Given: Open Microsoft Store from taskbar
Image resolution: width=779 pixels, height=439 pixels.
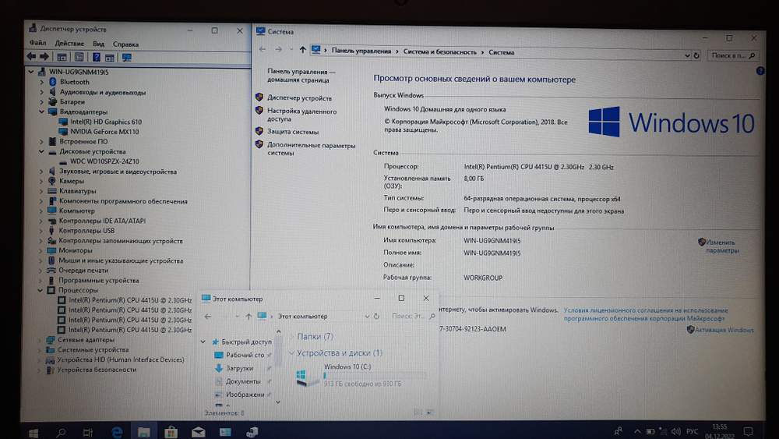Looking at the screenshot, I should coord(171,432).
